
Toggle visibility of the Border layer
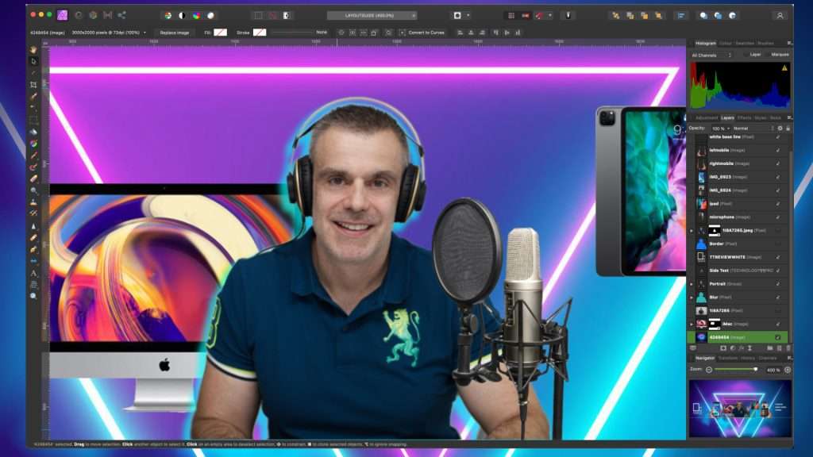click(x=778, y=242)
